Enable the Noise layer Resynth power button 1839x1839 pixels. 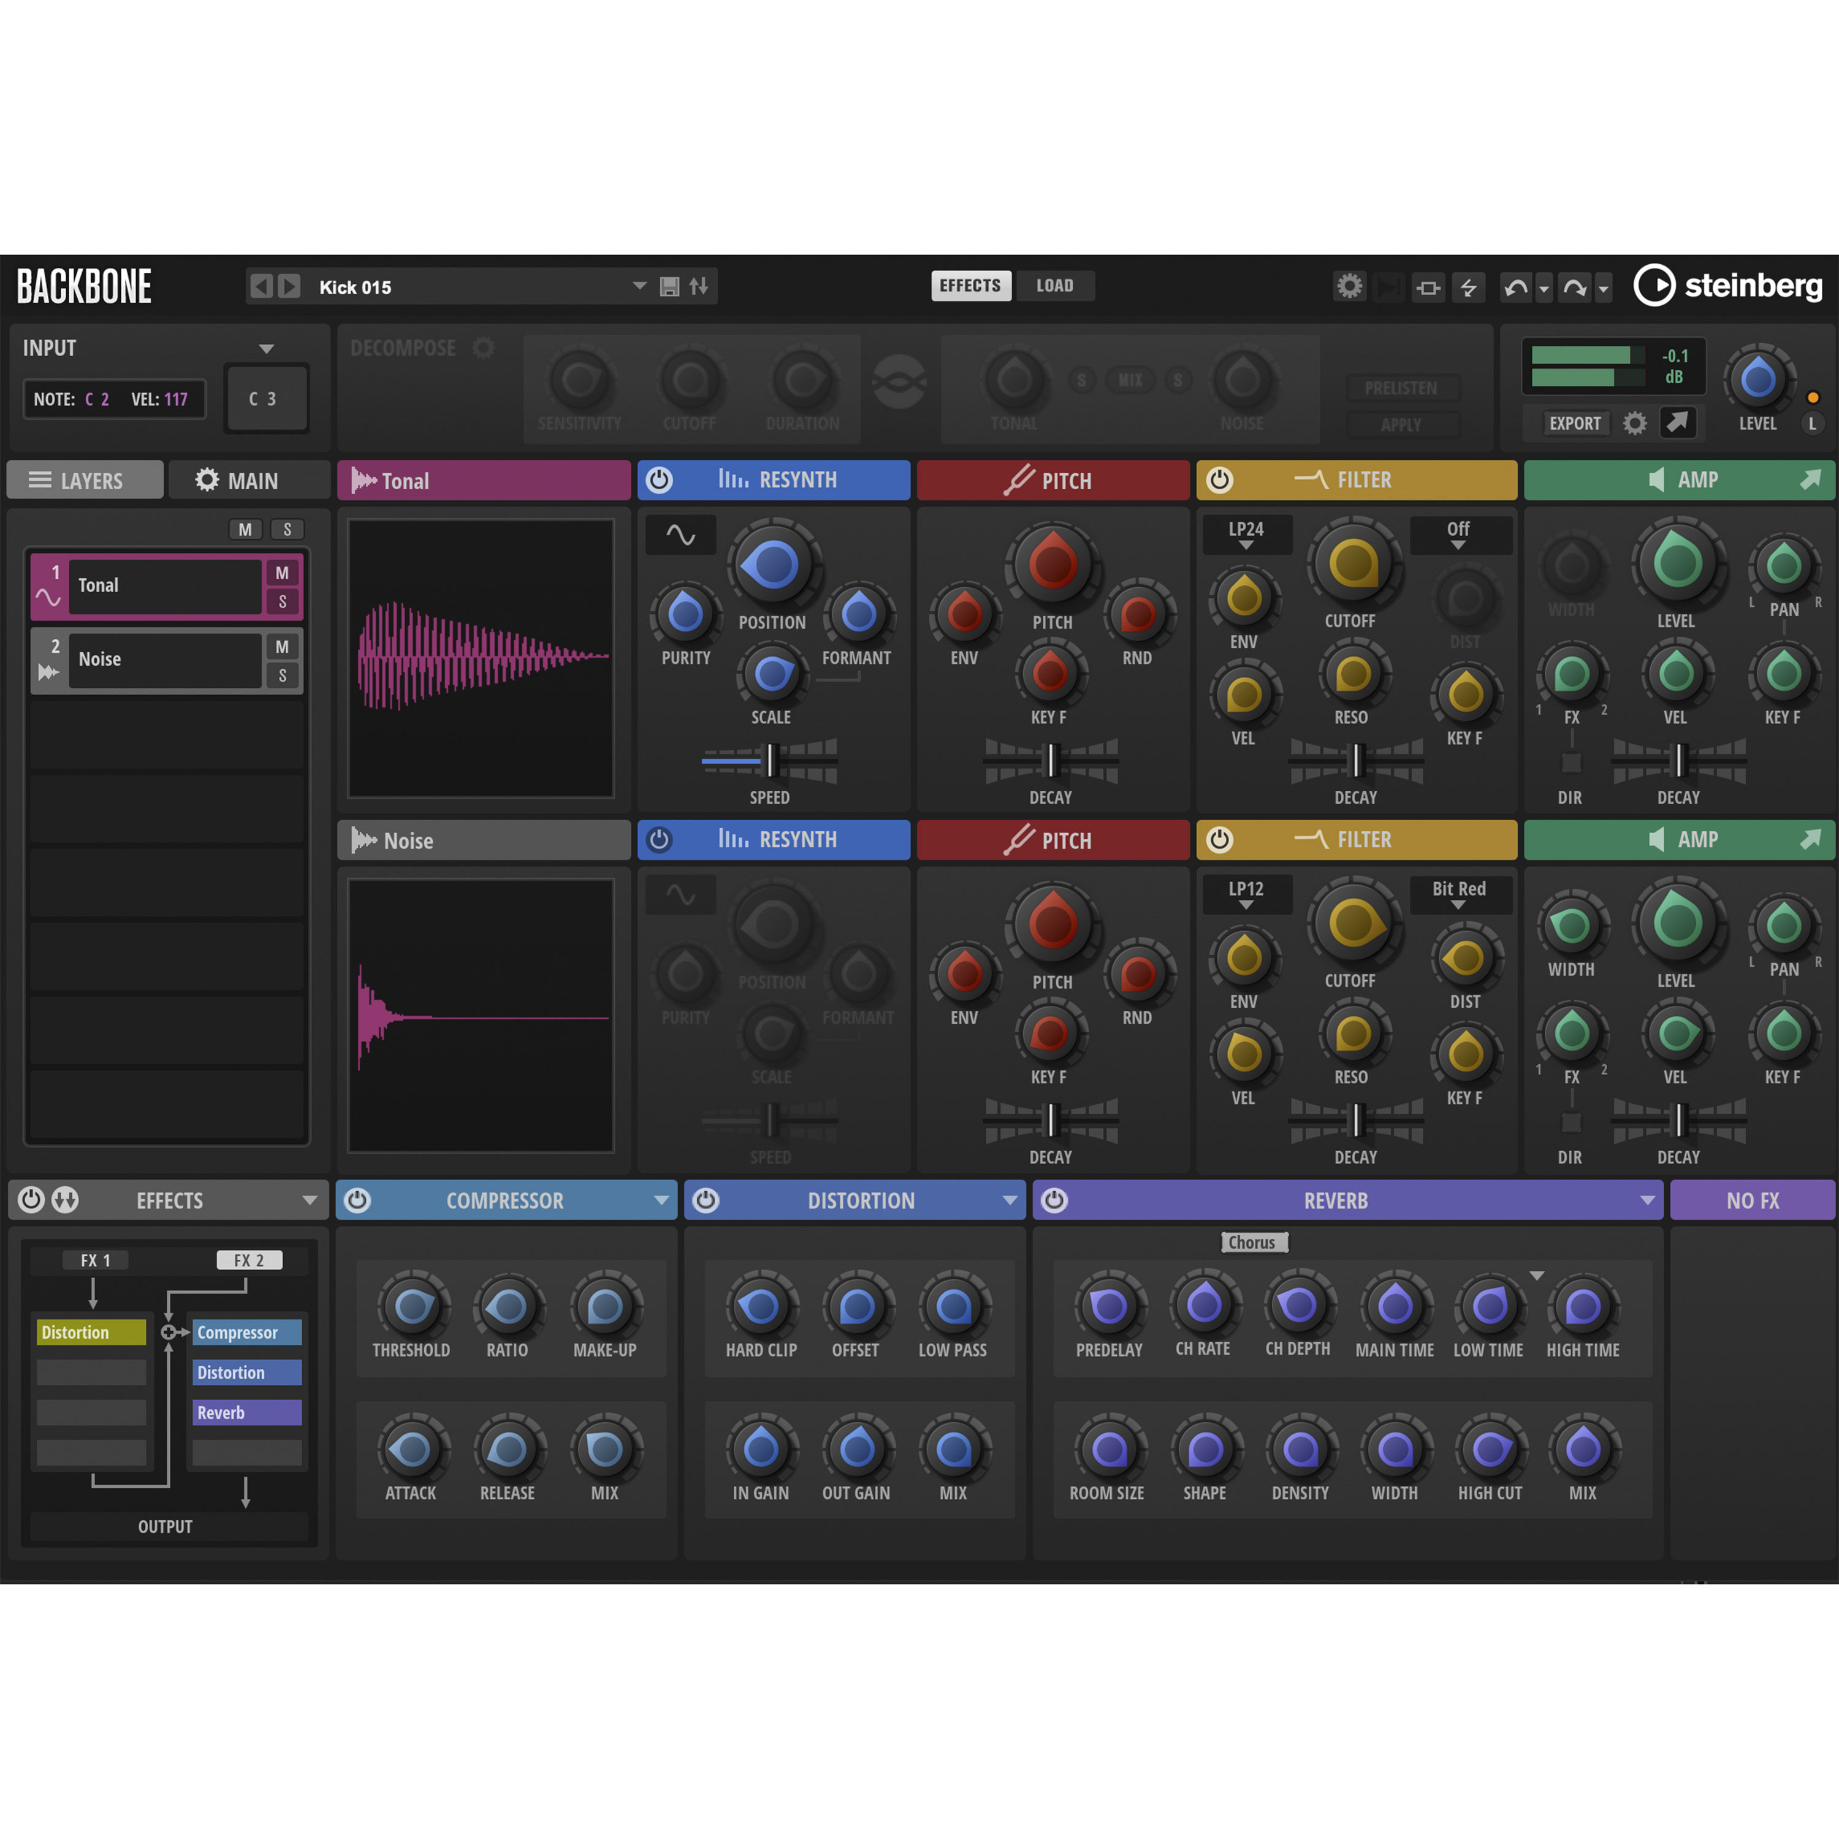pyautogui.click(x=660, y=840)
